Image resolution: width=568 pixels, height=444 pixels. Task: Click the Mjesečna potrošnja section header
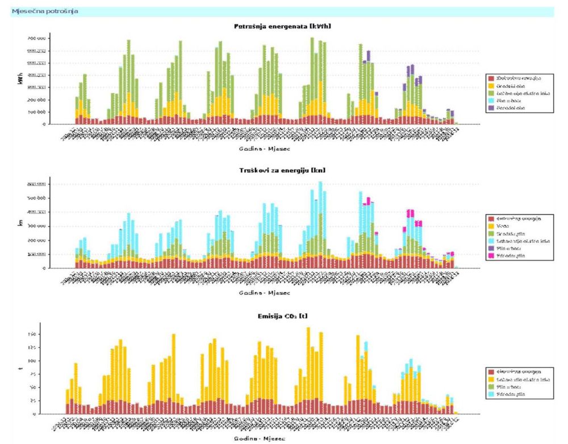(45, 11)
